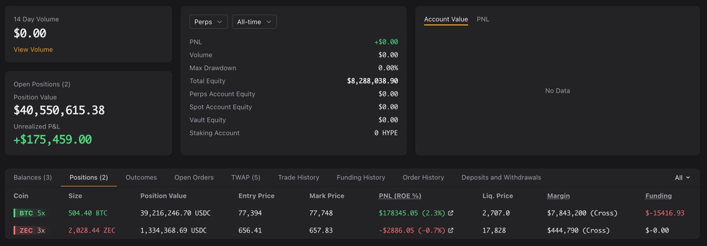View the Trade History tab
Viewport: 707px width, 246px height.
point(298,178)
